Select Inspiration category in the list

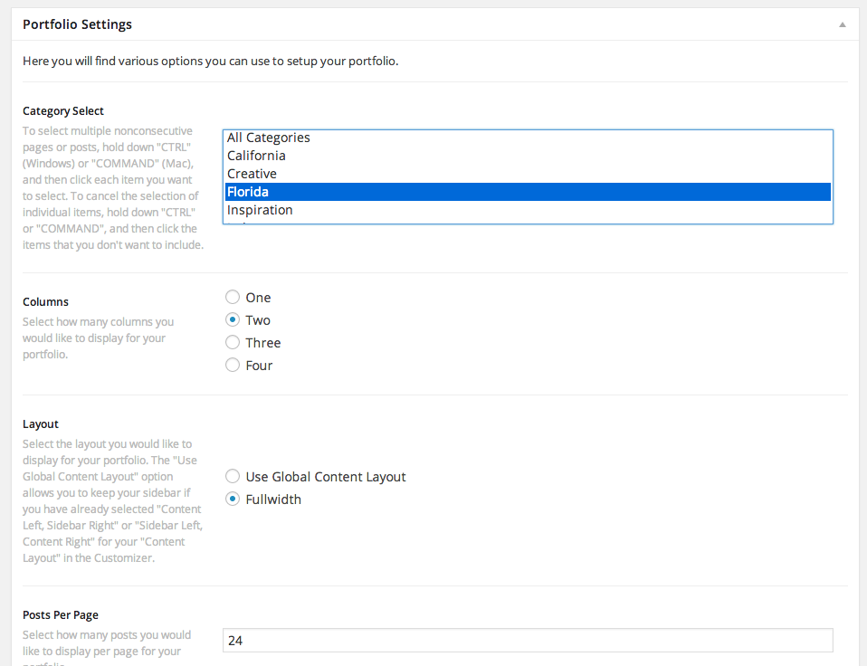(x=528, y=210)
